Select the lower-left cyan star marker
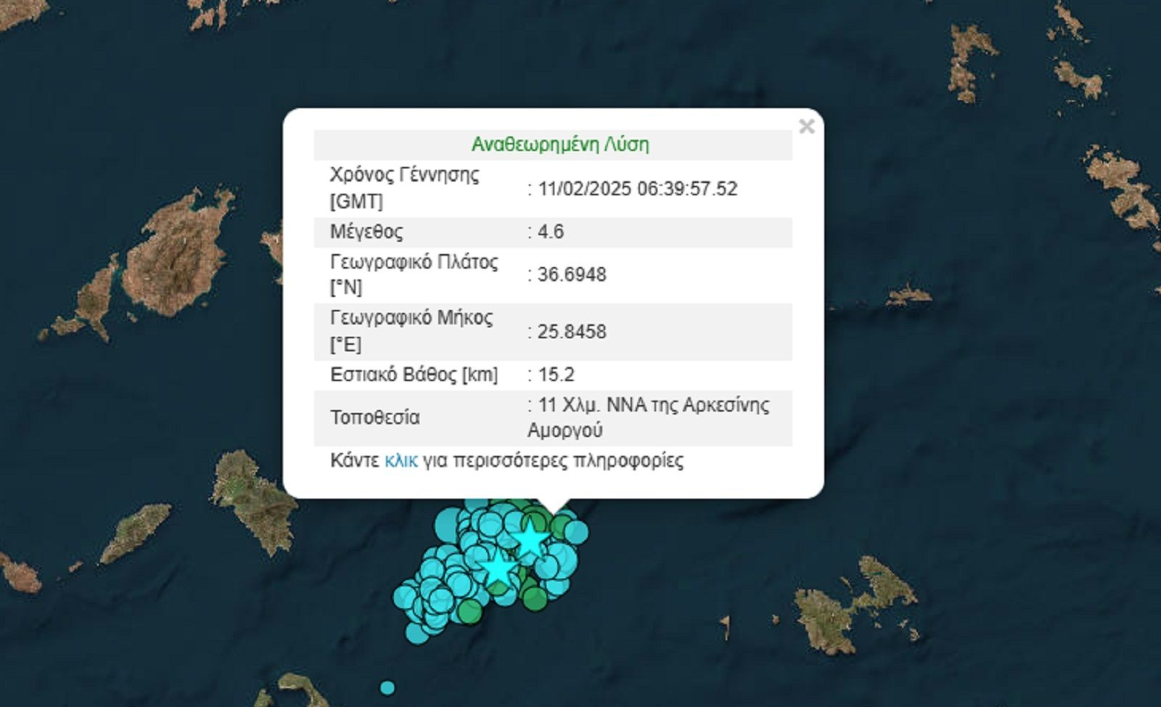The width and height of the screenshot is (1161, 707). [498, 568]
